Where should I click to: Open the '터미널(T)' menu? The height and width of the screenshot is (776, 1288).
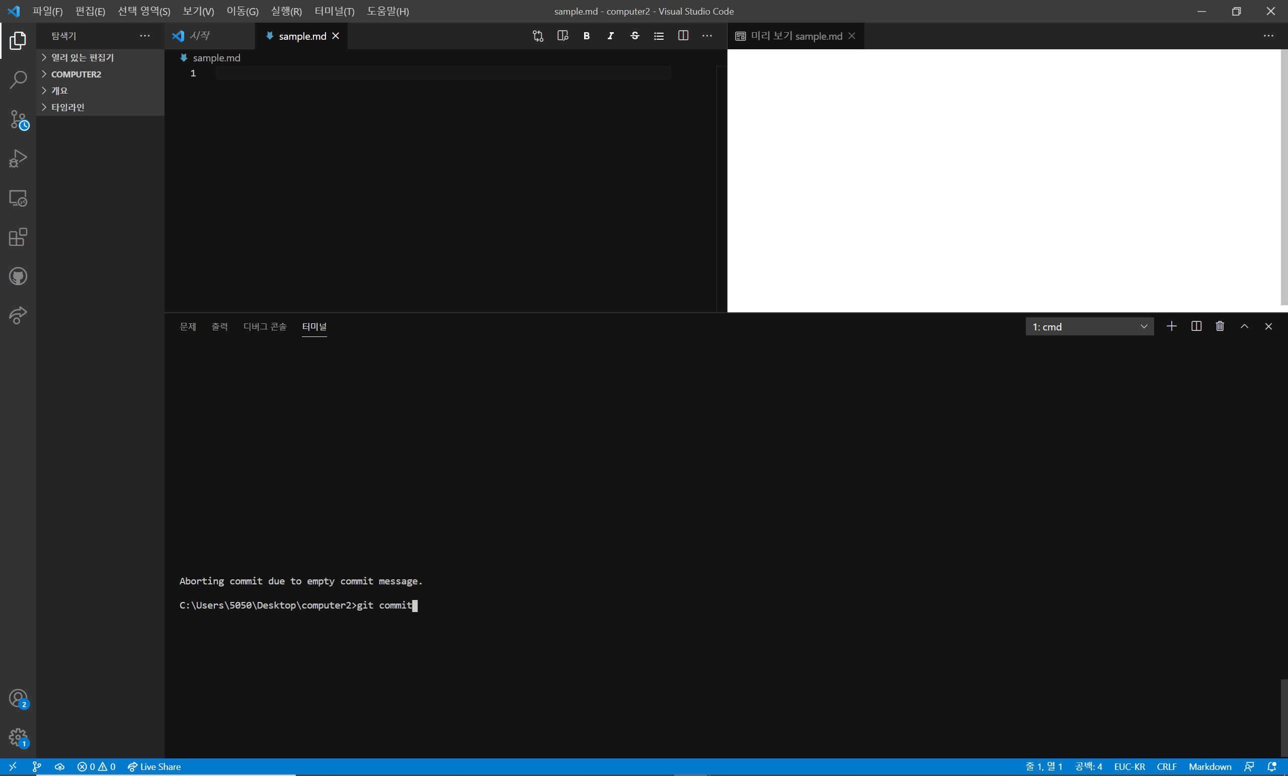point(335,11)
